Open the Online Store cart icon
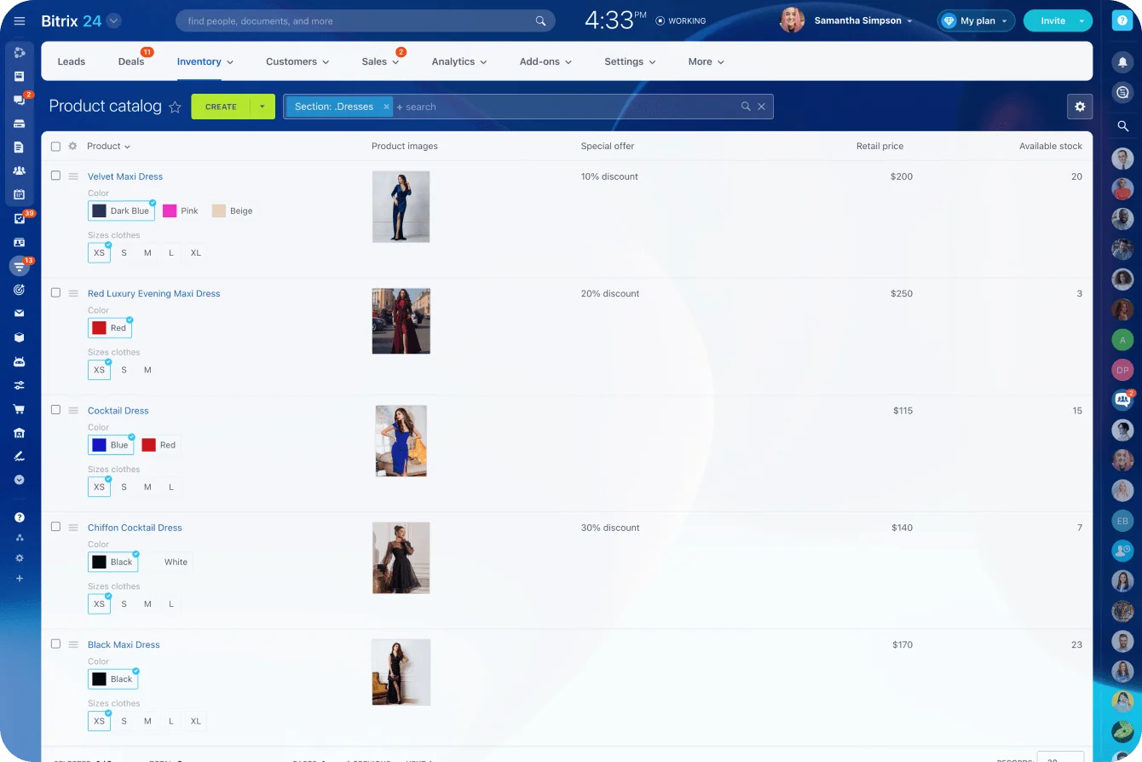This screenshot has width=1142, height=762. point(19,408)
